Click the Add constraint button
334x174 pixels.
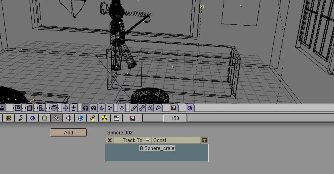pyautogui.click(x=68, y=132)
